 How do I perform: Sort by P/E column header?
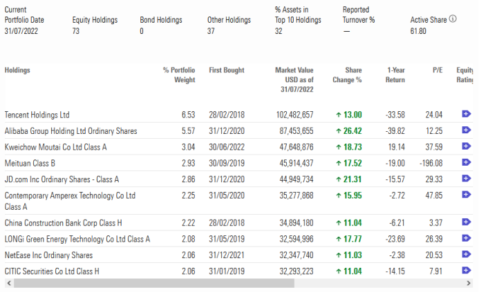(438, 70)
